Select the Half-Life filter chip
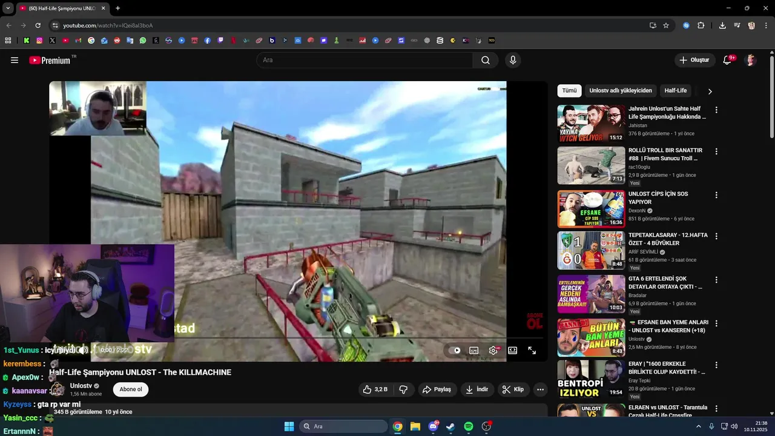 pos(676,91)
